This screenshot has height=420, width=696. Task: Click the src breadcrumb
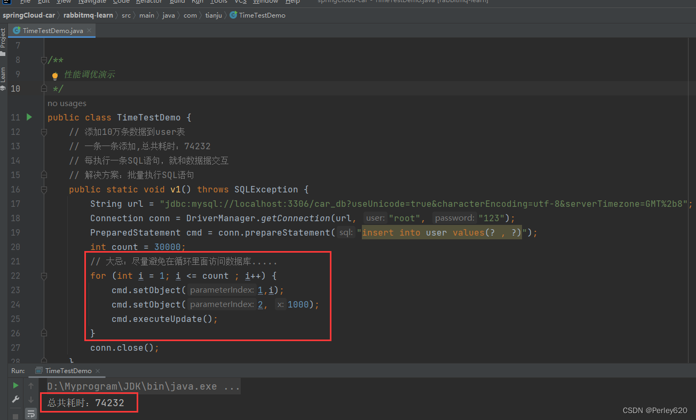(x=126, y=15)
